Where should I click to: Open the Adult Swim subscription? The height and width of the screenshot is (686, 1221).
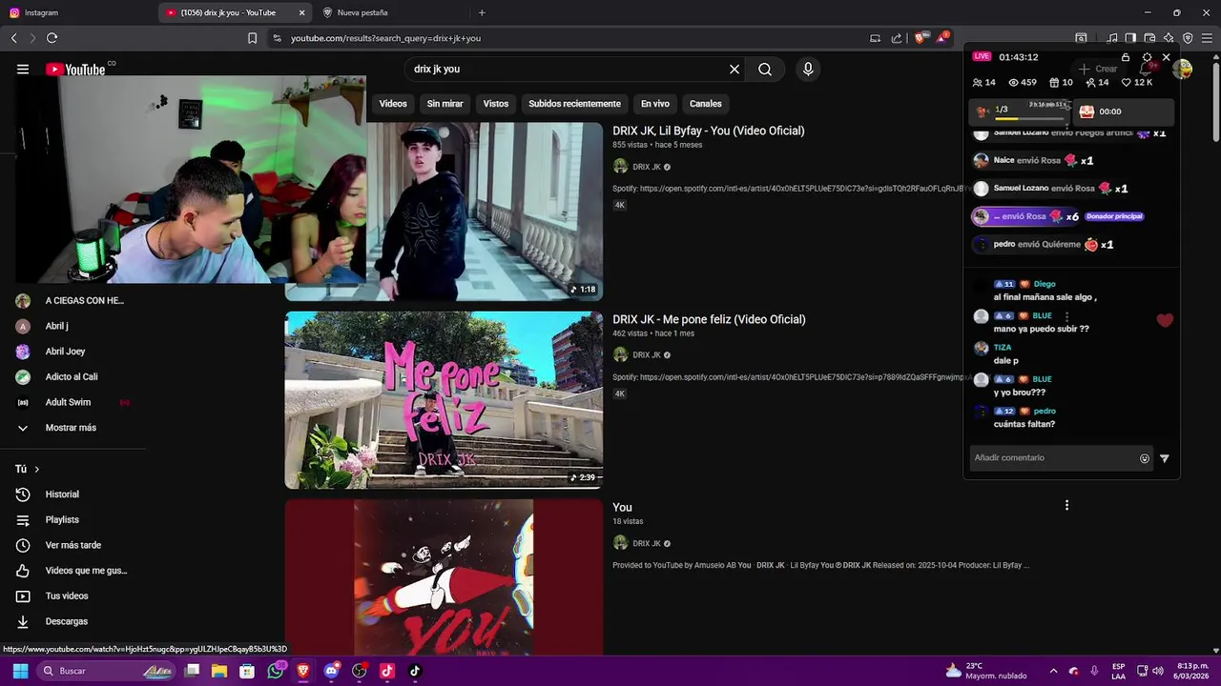pyautogui.click(x=68, y=402)
